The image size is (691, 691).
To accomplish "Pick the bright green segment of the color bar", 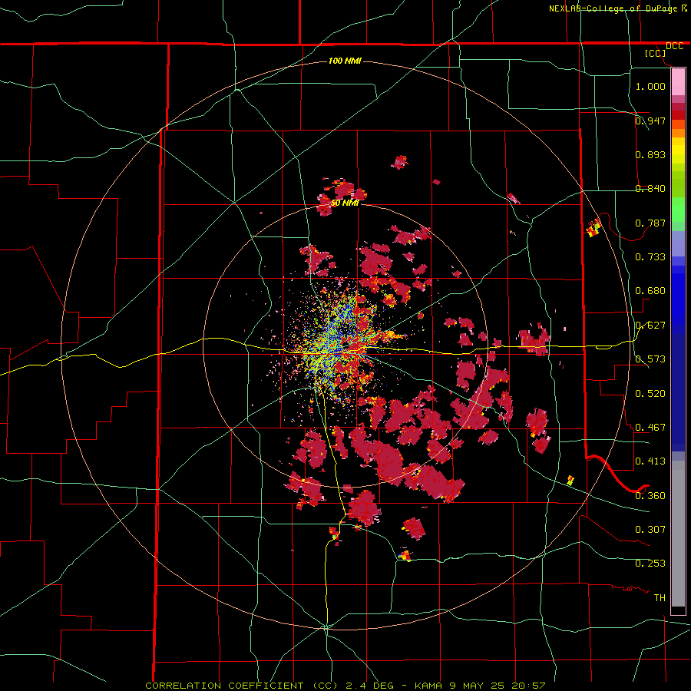I will 678,210.
